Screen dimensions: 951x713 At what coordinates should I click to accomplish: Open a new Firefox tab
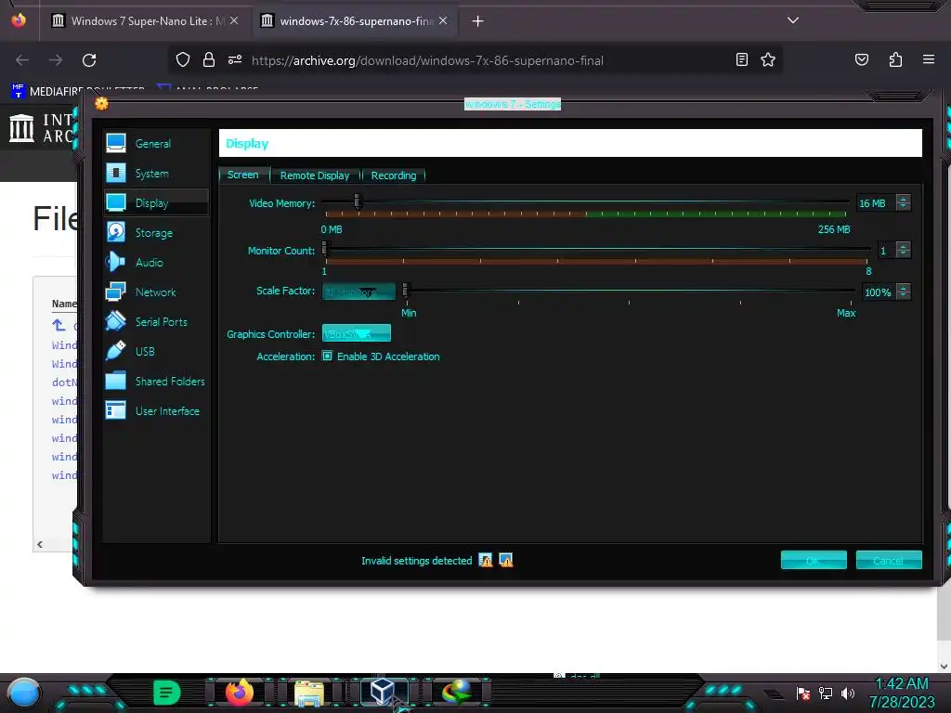point(478,21)
